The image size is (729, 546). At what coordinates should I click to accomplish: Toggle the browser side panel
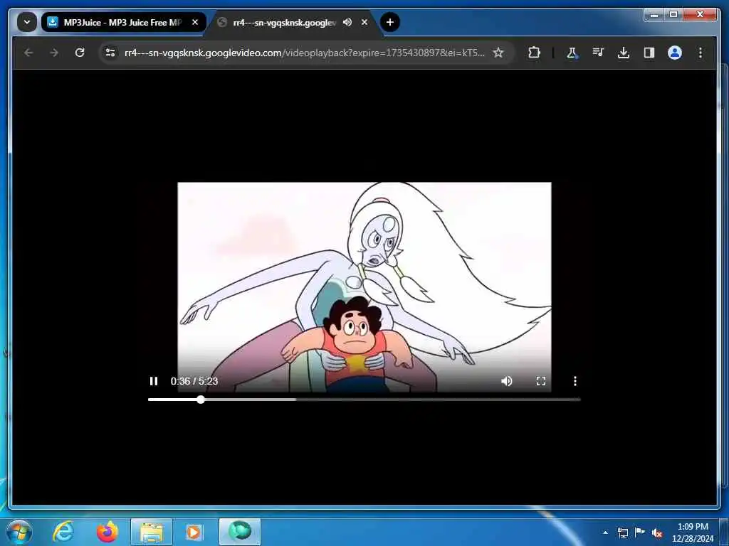point(649,53)
